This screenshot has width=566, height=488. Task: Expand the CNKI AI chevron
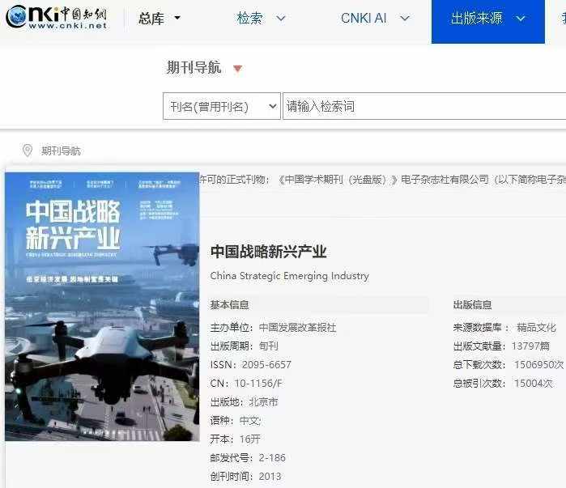tap(405, 18)
